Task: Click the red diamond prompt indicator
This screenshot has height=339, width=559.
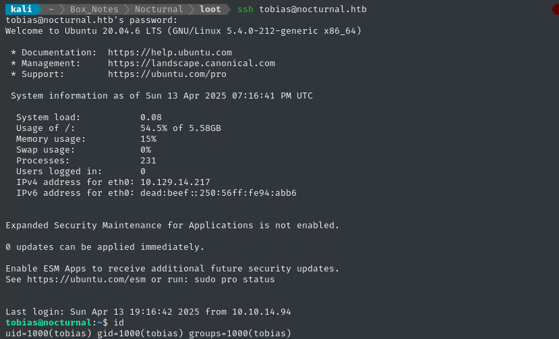Action: [x=554, y=9]
